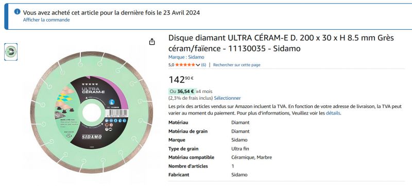
Task: Click Sélectionner for the 4-month payment
Action: (227, 98)
